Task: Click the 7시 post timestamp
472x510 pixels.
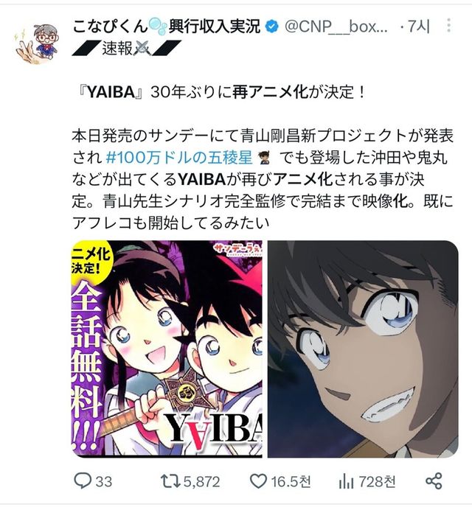Action: tap(419, 27)
